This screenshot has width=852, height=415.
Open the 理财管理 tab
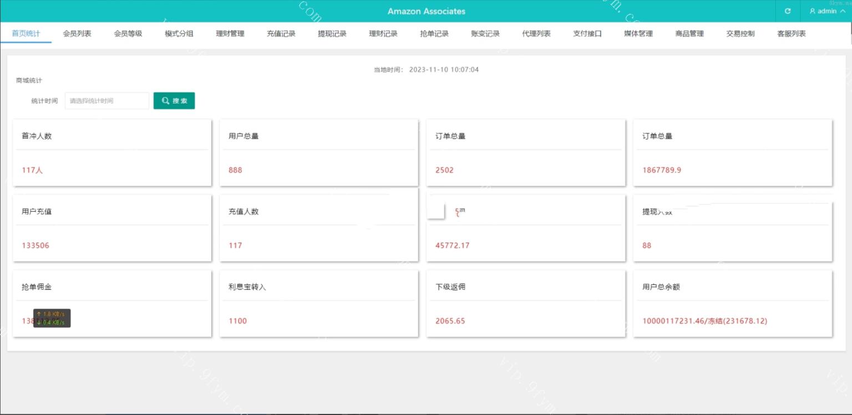(x=230, y=34)
